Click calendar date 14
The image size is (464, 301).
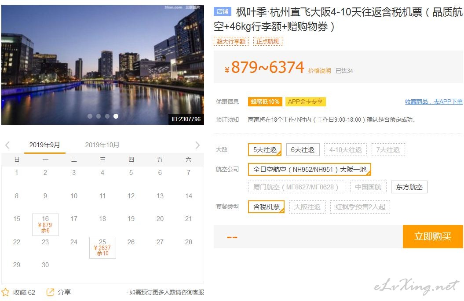coord(189,196)
